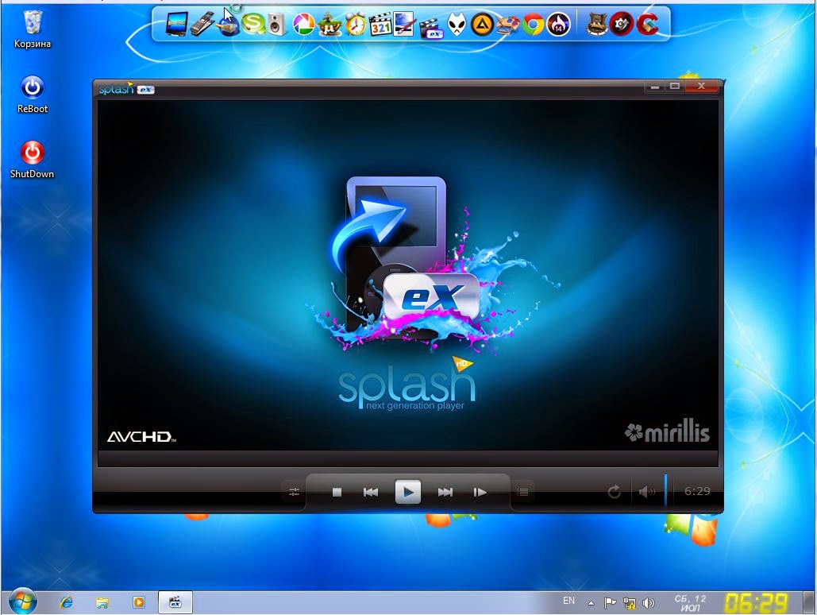Open the Корзина recycle bin

point(33,29)
